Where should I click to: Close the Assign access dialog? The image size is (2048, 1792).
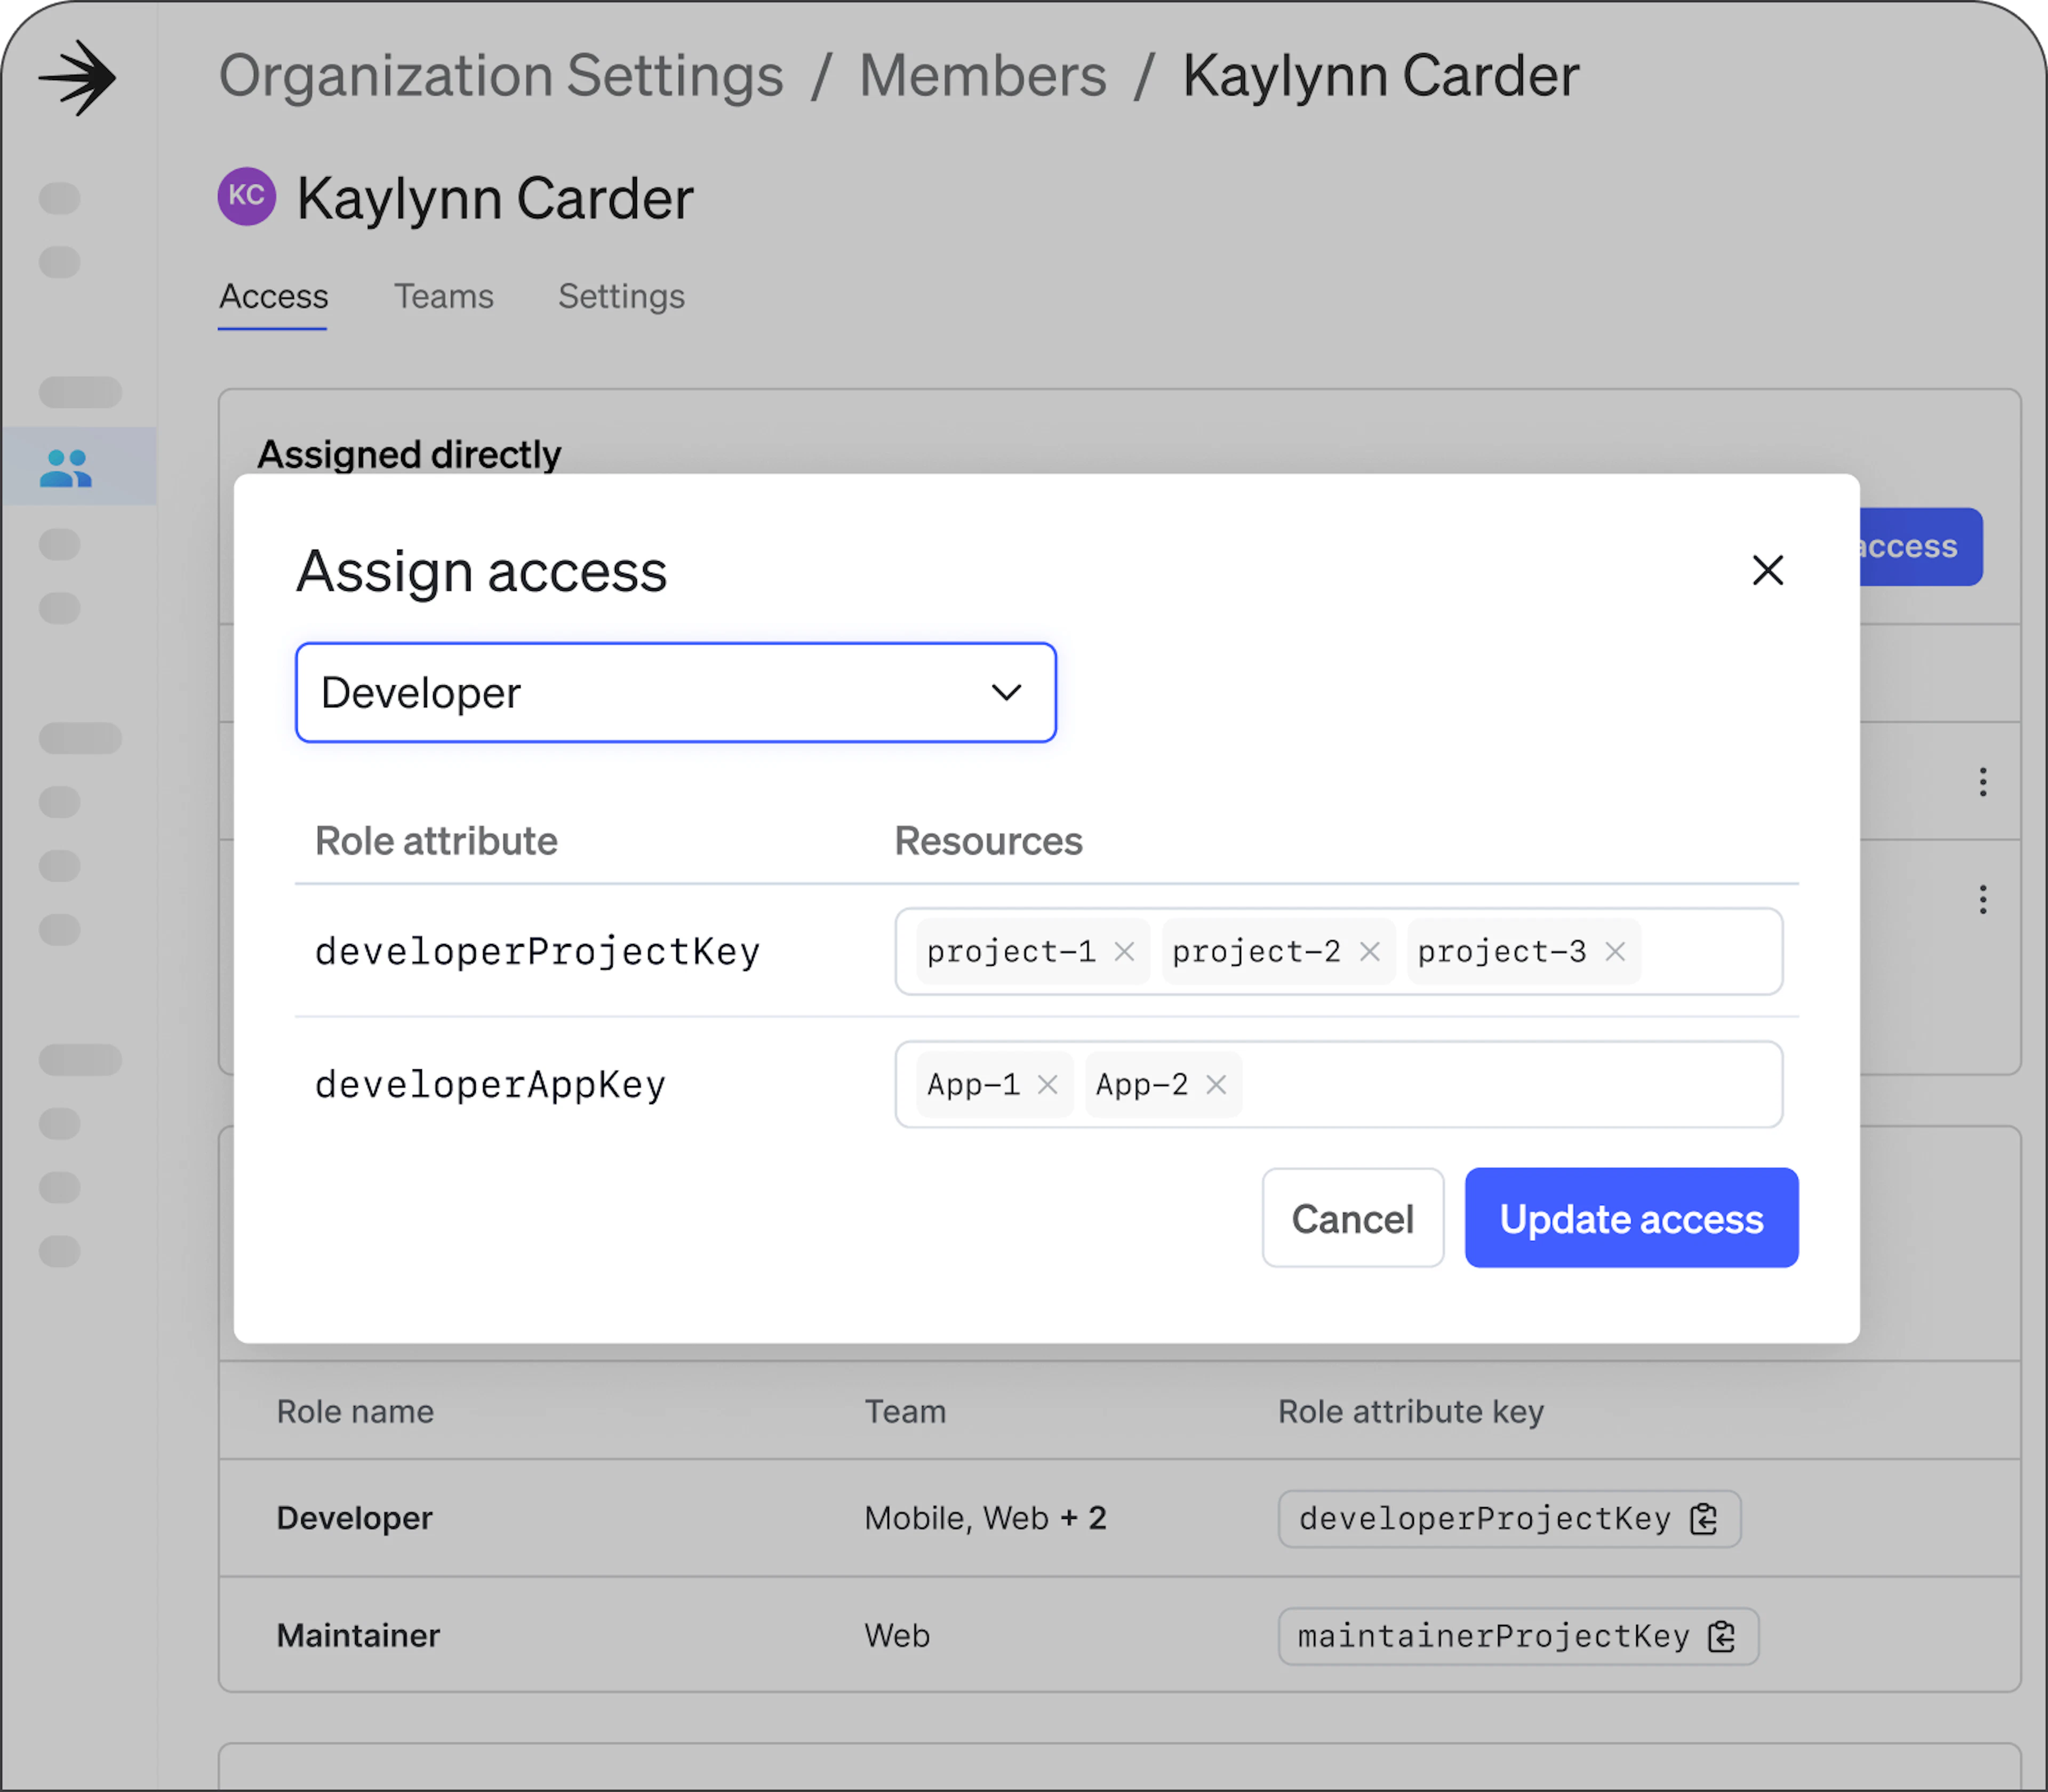click(x=1768, y=570)
